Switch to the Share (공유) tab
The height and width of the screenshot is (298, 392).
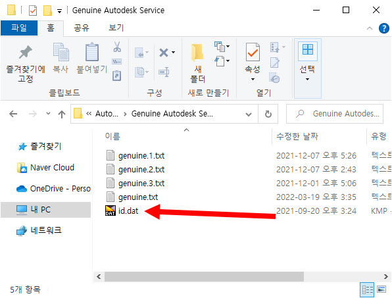click(82, 28)
